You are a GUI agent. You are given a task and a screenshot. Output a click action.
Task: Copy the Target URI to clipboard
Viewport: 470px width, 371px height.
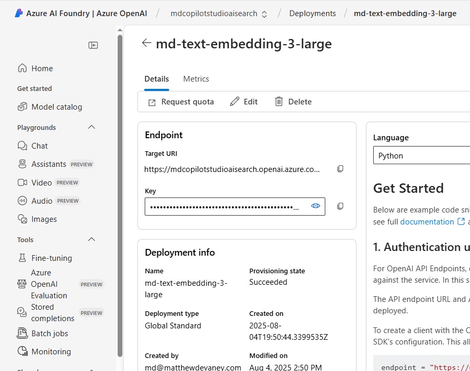tap(340, 169)
